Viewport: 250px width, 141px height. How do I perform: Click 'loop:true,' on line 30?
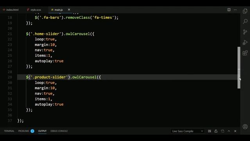[46, 83]
